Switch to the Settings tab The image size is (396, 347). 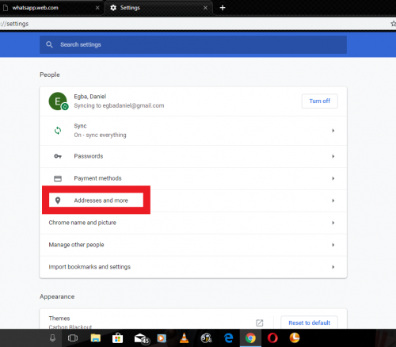pos(158,8)
